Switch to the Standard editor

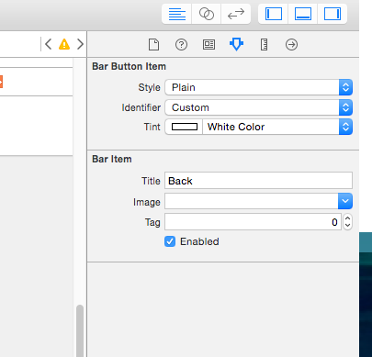(x=176, y=14)
